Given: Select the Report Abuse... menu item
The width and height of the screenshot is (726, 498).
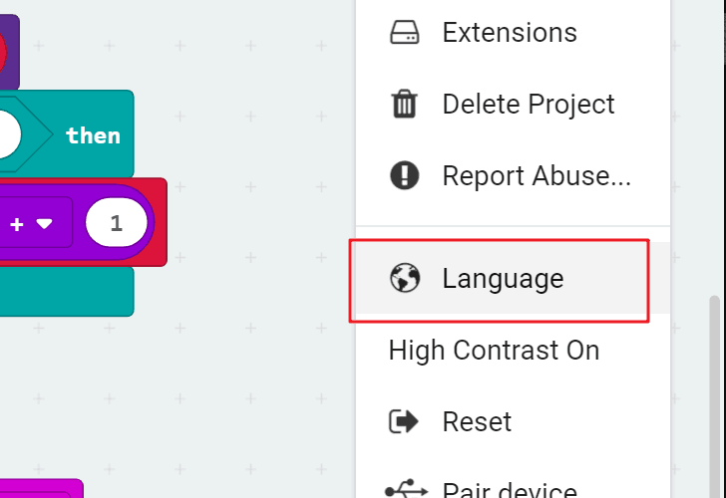Looking at the screenshot, I should tap(537, 176).
